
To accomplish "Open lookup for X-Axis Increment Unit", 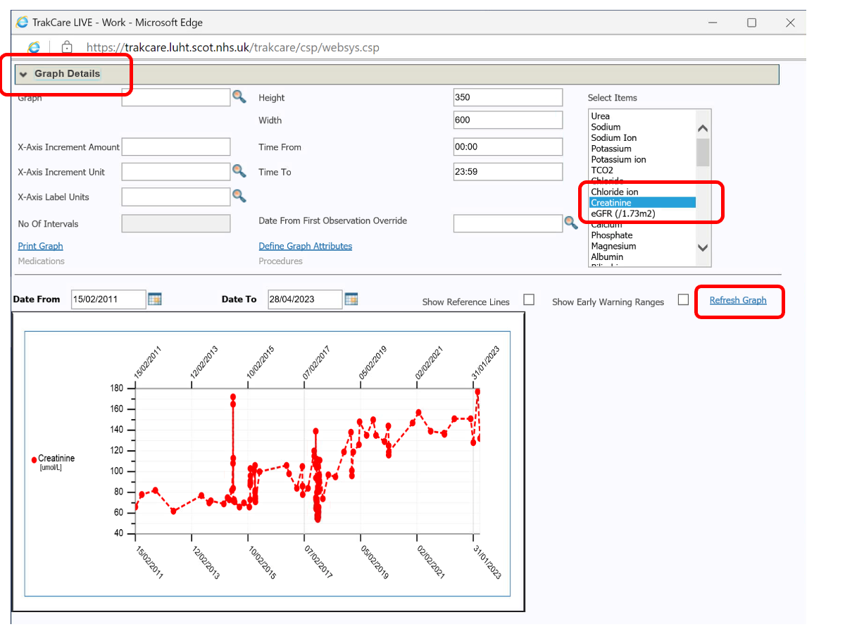I will point(239,171).
